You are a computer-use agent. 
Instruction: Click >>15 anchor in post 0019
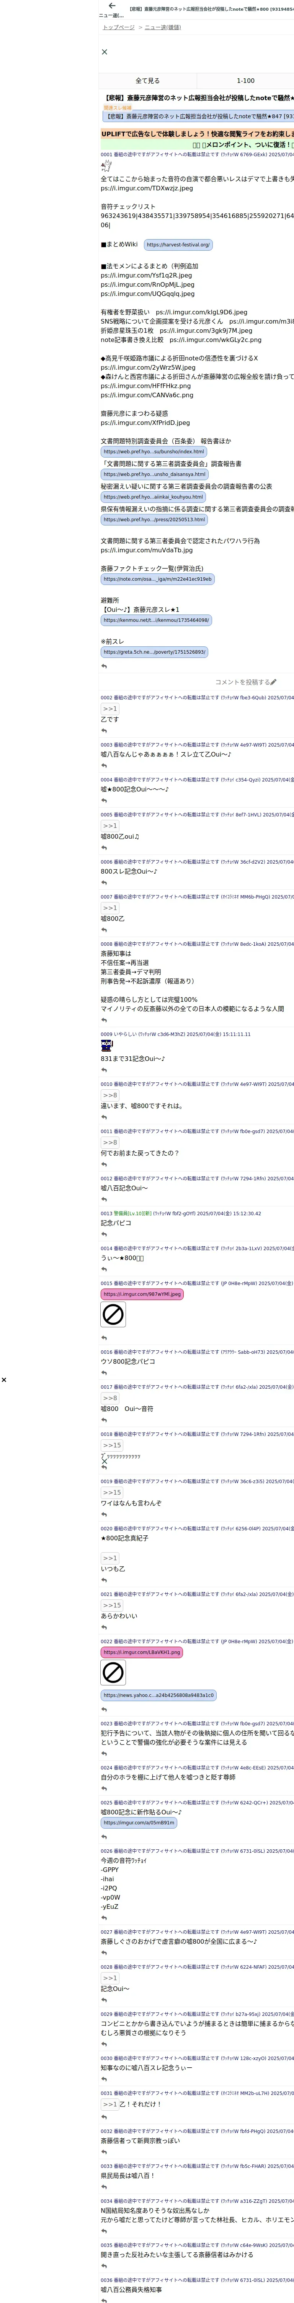[x=111, y=1493]
